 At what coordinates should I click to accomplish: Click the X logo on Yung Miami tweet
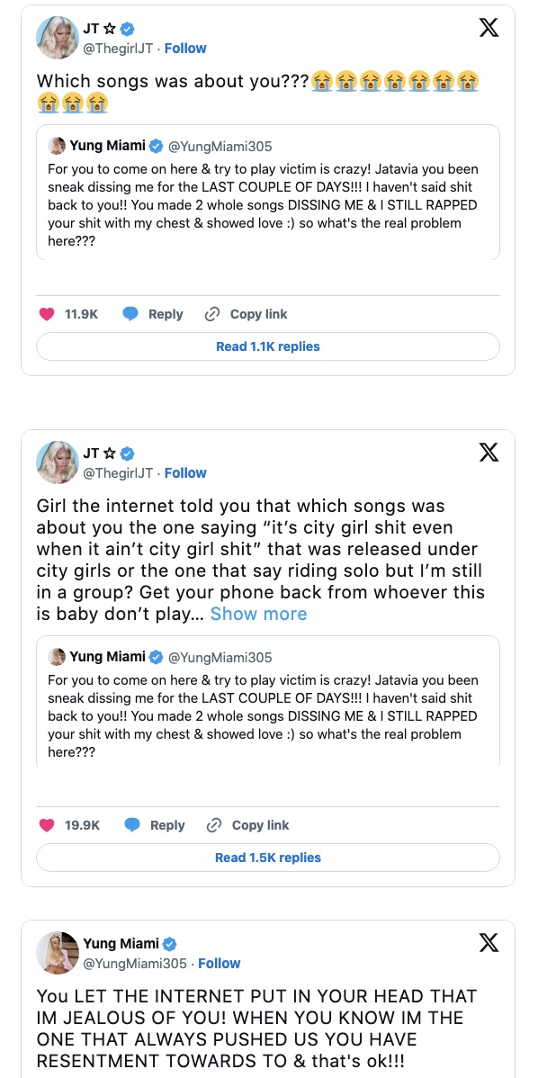489,942
